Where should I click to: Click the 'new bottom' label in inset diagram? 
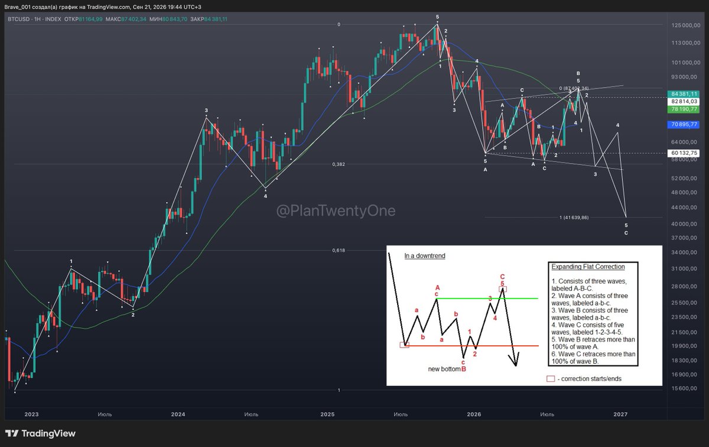pyautogui.click(x=444, y=369)
